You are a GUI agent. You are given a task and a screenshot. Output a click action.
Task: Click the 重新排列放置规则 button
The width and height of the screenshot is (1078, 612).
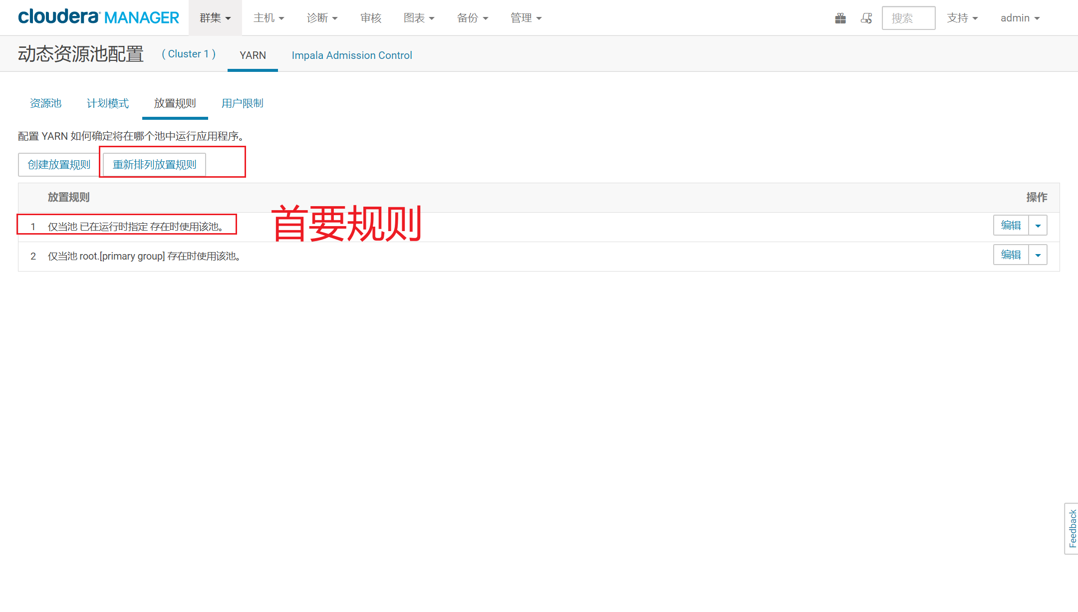(154, 165)
